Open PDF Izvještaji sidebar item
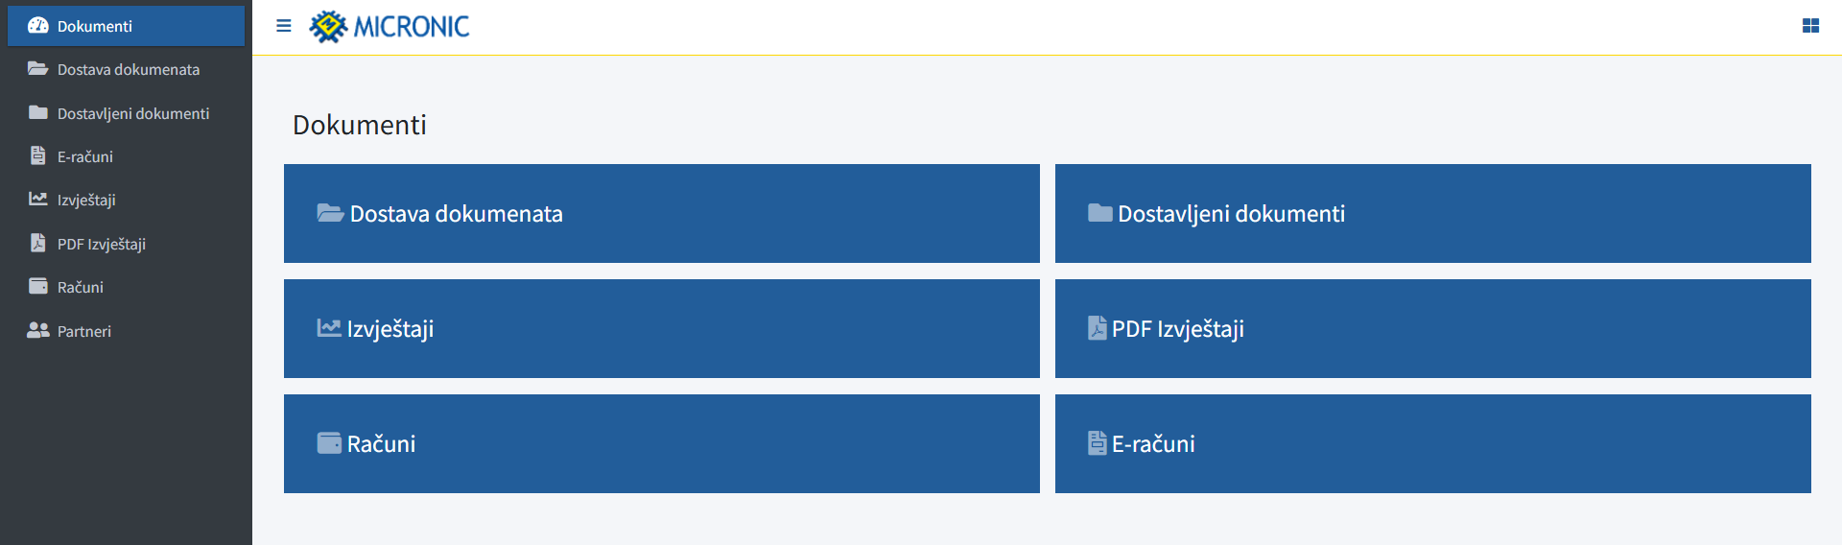 point(101,244)
